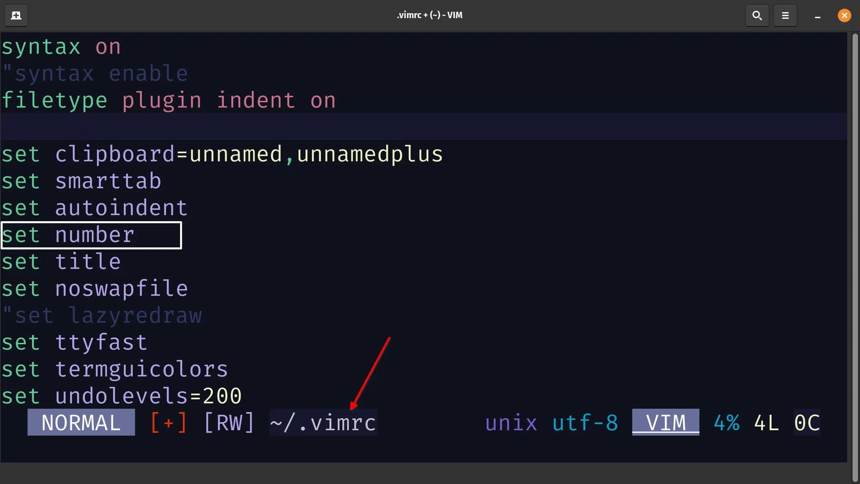Click the 'set undolevels=200' line
Viewport: 860px width, 484px height.
point(122,396)
